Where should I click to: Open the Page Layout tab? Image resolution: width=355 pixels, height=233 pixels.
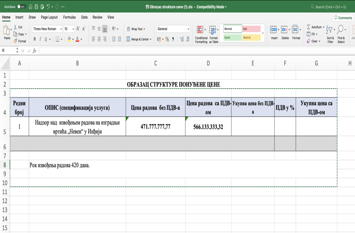49,17
